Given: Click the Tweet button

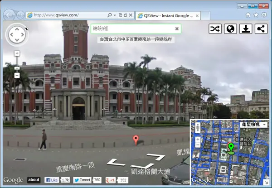Looking at the screenshot, I should 82,180.
